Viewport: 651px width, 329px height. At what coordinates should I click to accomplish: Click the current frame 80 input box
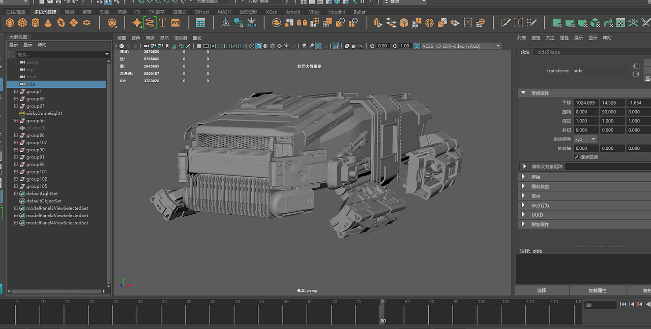[x=600, y=305]
